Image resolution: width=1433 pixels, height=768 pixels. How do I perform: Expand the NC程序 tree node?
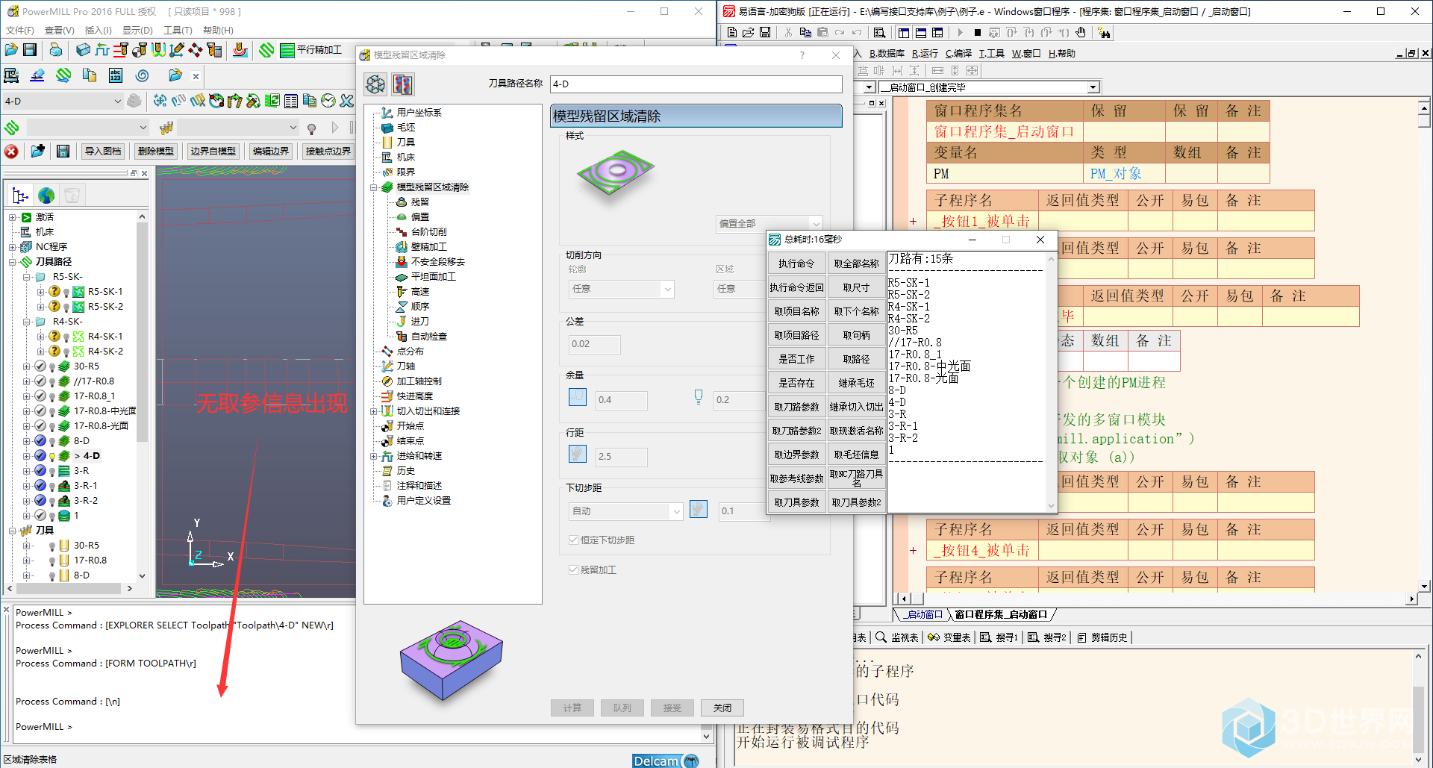(x=13, y=247)
